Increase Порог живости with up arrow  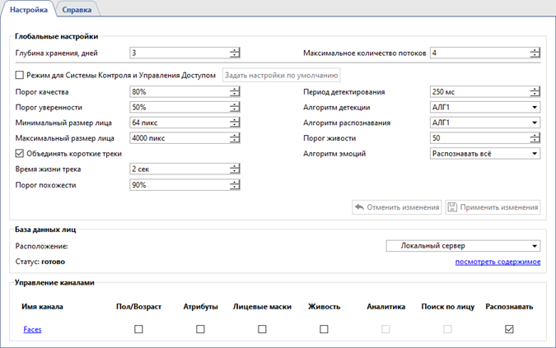(535, 135)
